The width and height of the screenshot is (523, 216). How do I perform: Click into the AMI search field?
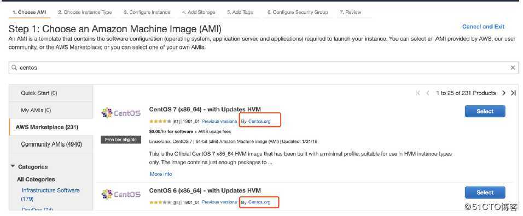(x=264, y=68)
